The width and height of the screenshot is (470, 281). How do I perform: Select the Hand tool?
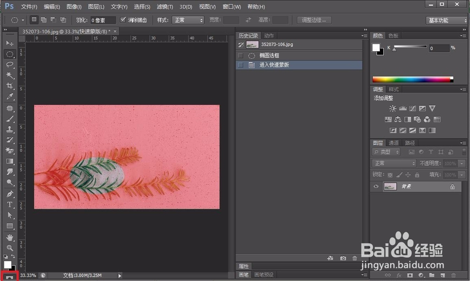click(x=9, y=238)
